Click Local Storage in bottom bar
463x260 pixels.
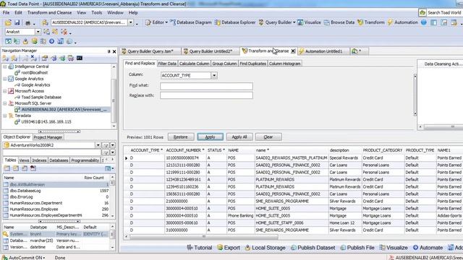point(265,248)
